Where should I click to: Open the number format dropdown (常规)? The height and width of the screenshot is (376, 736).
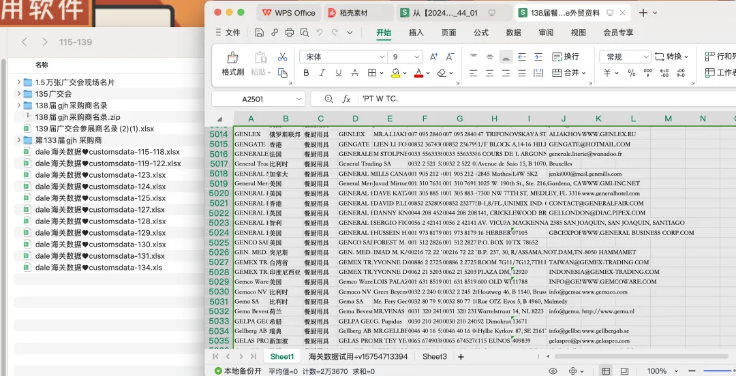(x=646, y=57)
